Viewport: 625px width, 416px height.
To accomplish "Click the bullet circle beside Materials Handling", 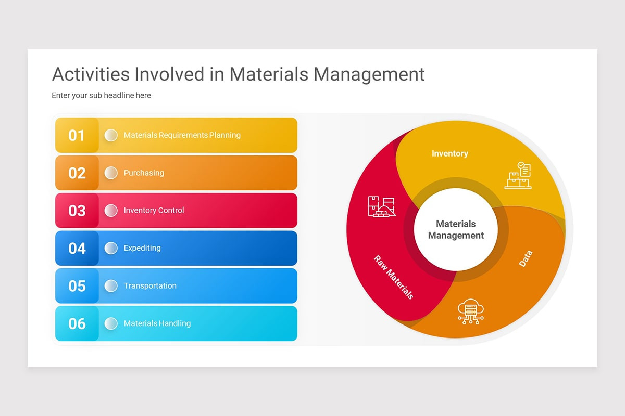I will tap(111, 323).
